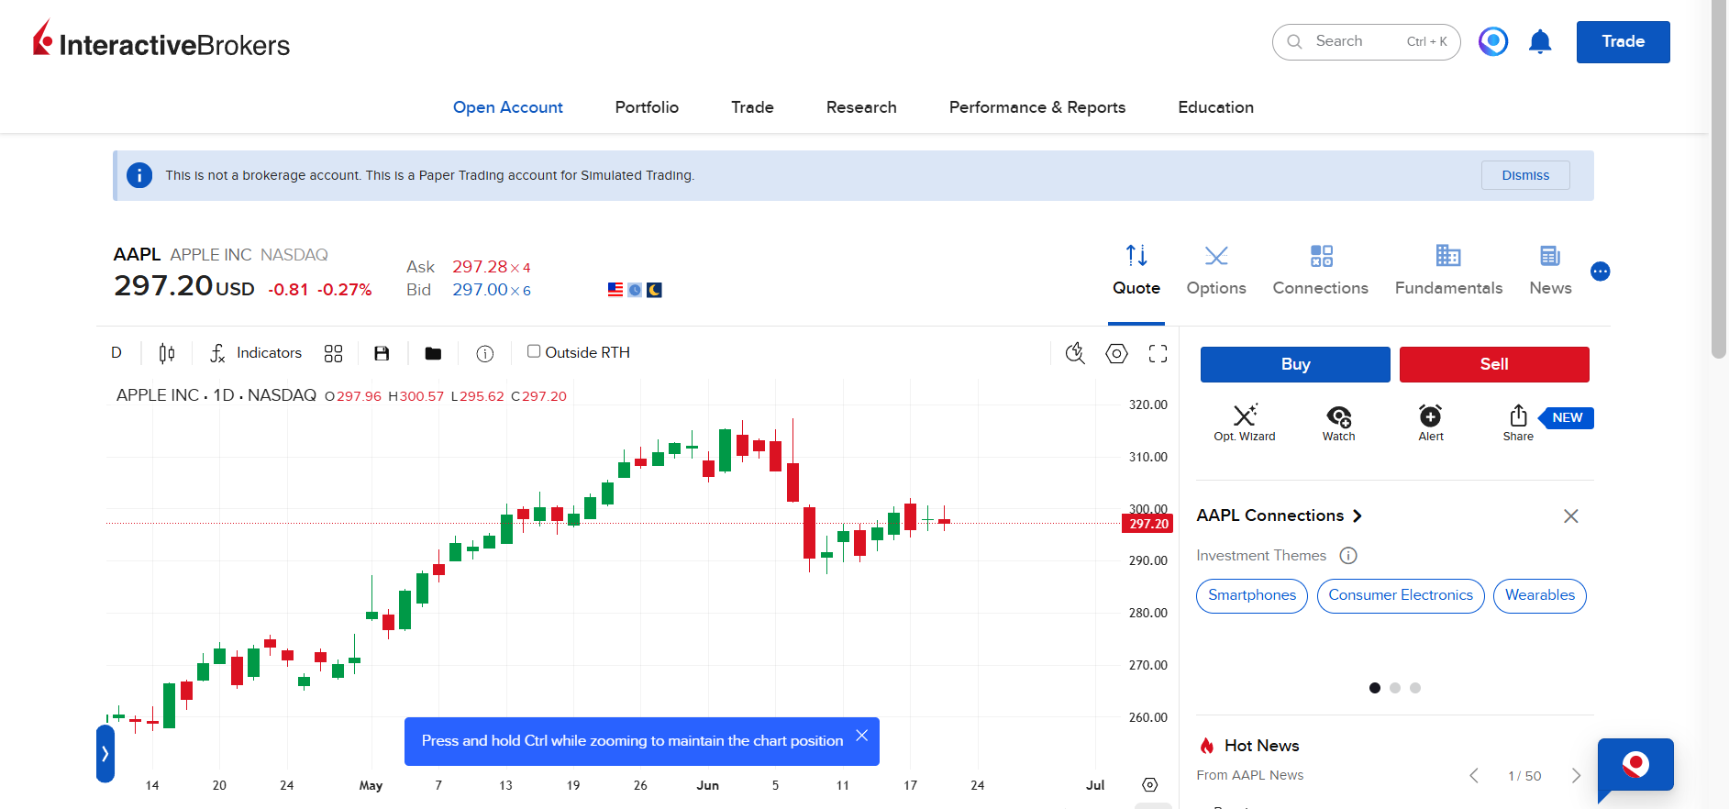Enable the Outside RTH checkbox
Screen dimensions: 1729x809
534,351
